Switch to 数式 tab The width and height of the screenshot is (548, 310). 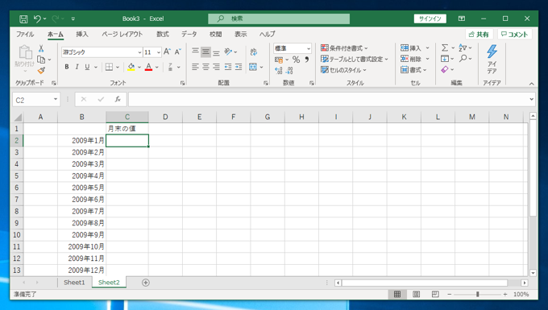click(x=163, y=34)
